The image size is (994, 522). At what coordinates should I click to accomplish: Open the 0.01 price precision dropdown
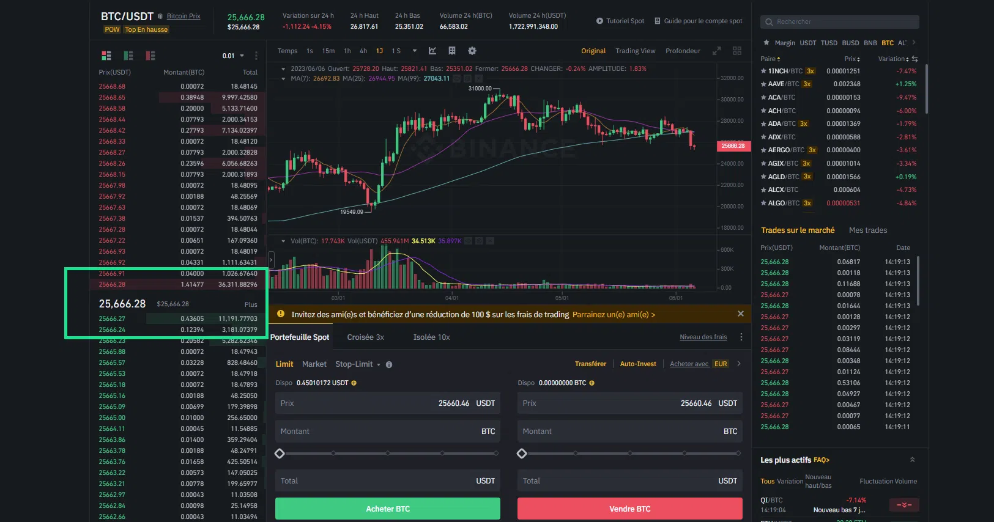[233, 56]
